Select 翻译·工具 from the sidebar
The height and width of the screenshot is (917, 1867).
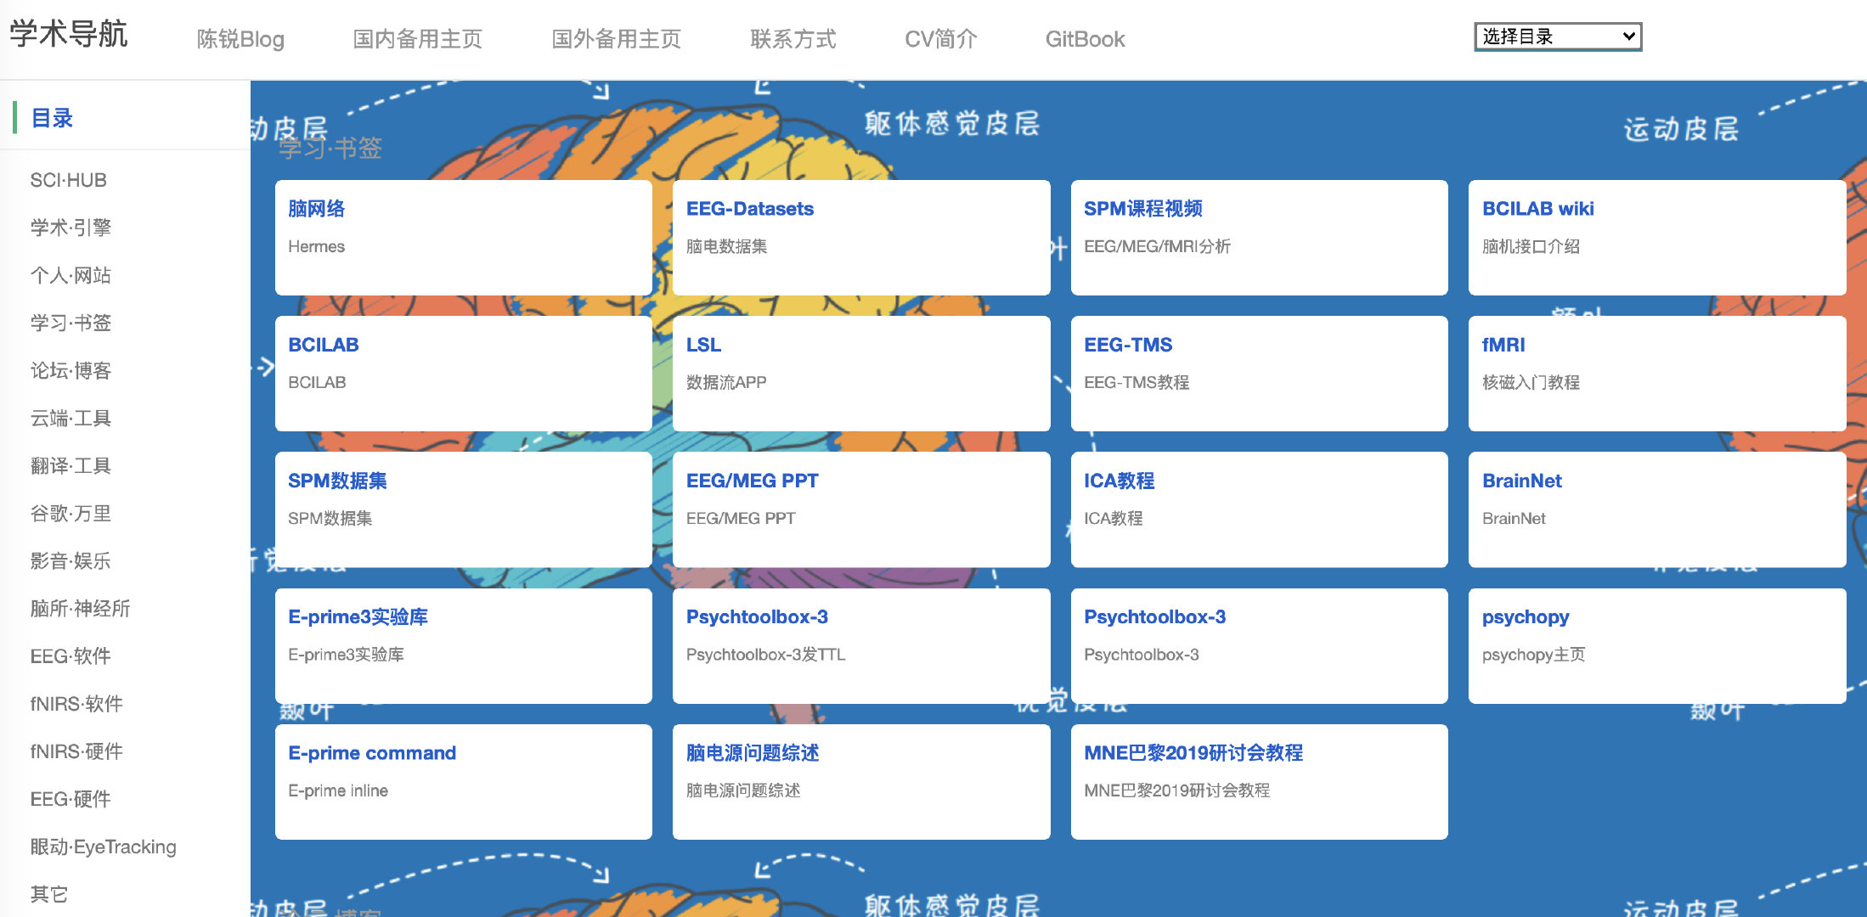[71, 465]
